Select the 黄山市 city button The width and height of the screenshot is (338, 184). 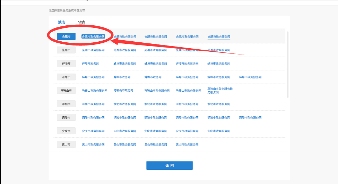coord(66,144)
